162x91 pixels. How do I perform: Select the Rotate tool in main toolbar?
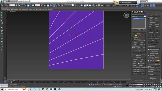point(30,5)
